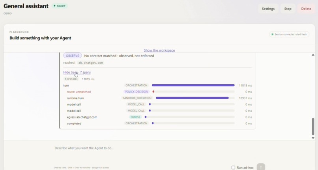
Task: Click the vertical scrollbar thumb
Action: click(313, 126)
